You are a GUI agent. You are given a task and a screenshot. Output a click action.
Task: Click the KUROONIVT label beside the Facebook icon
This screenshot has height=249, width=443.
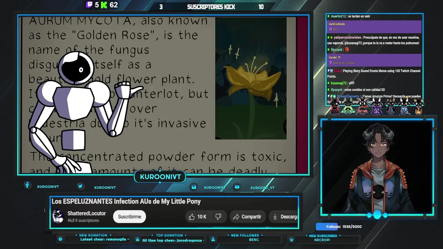pyautogui.click(x=48, y=187)
